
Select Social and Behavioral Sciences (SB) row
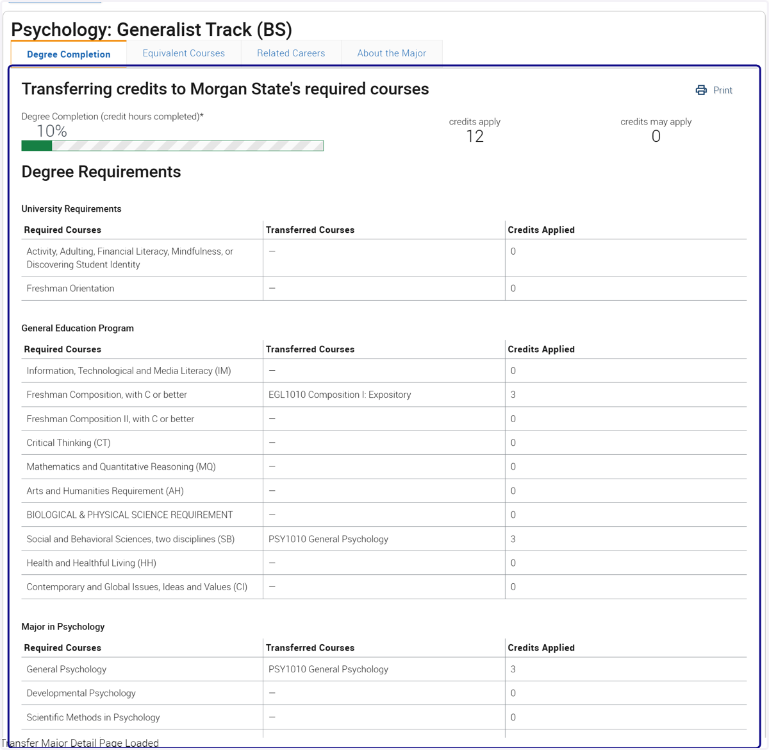(x=384, y=539)
